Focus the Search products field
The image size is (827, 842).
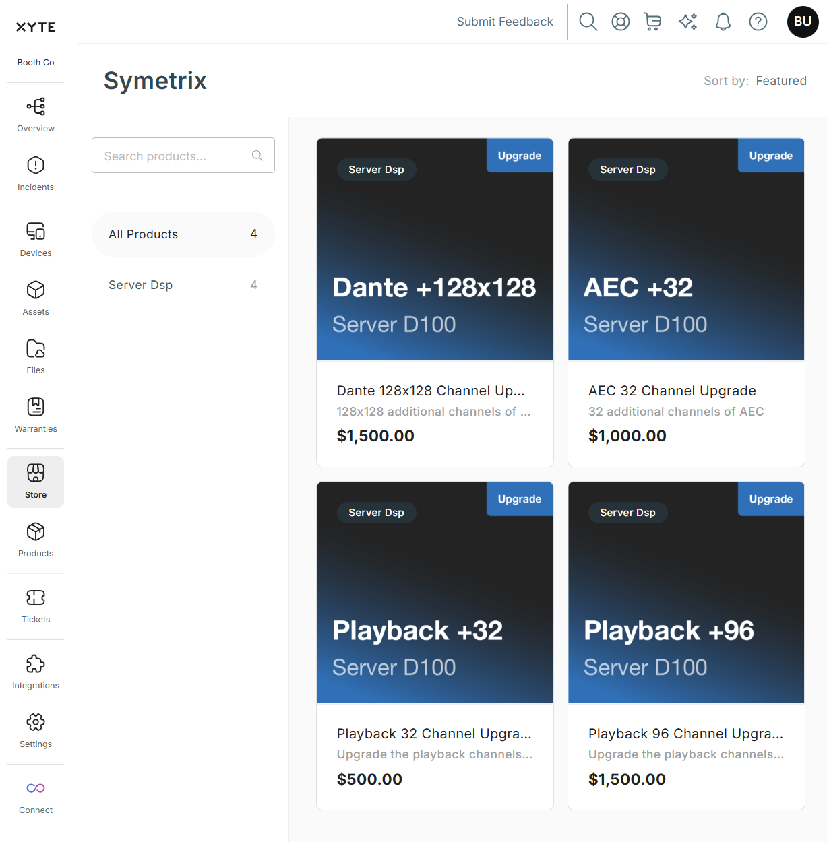coord(183,156)
